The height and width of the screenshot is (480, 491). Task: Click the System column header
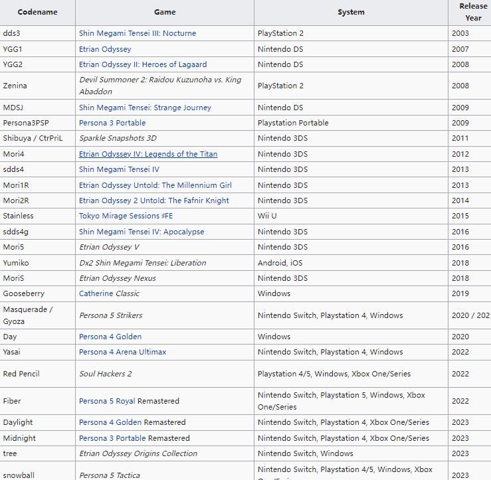pos(351,12)
